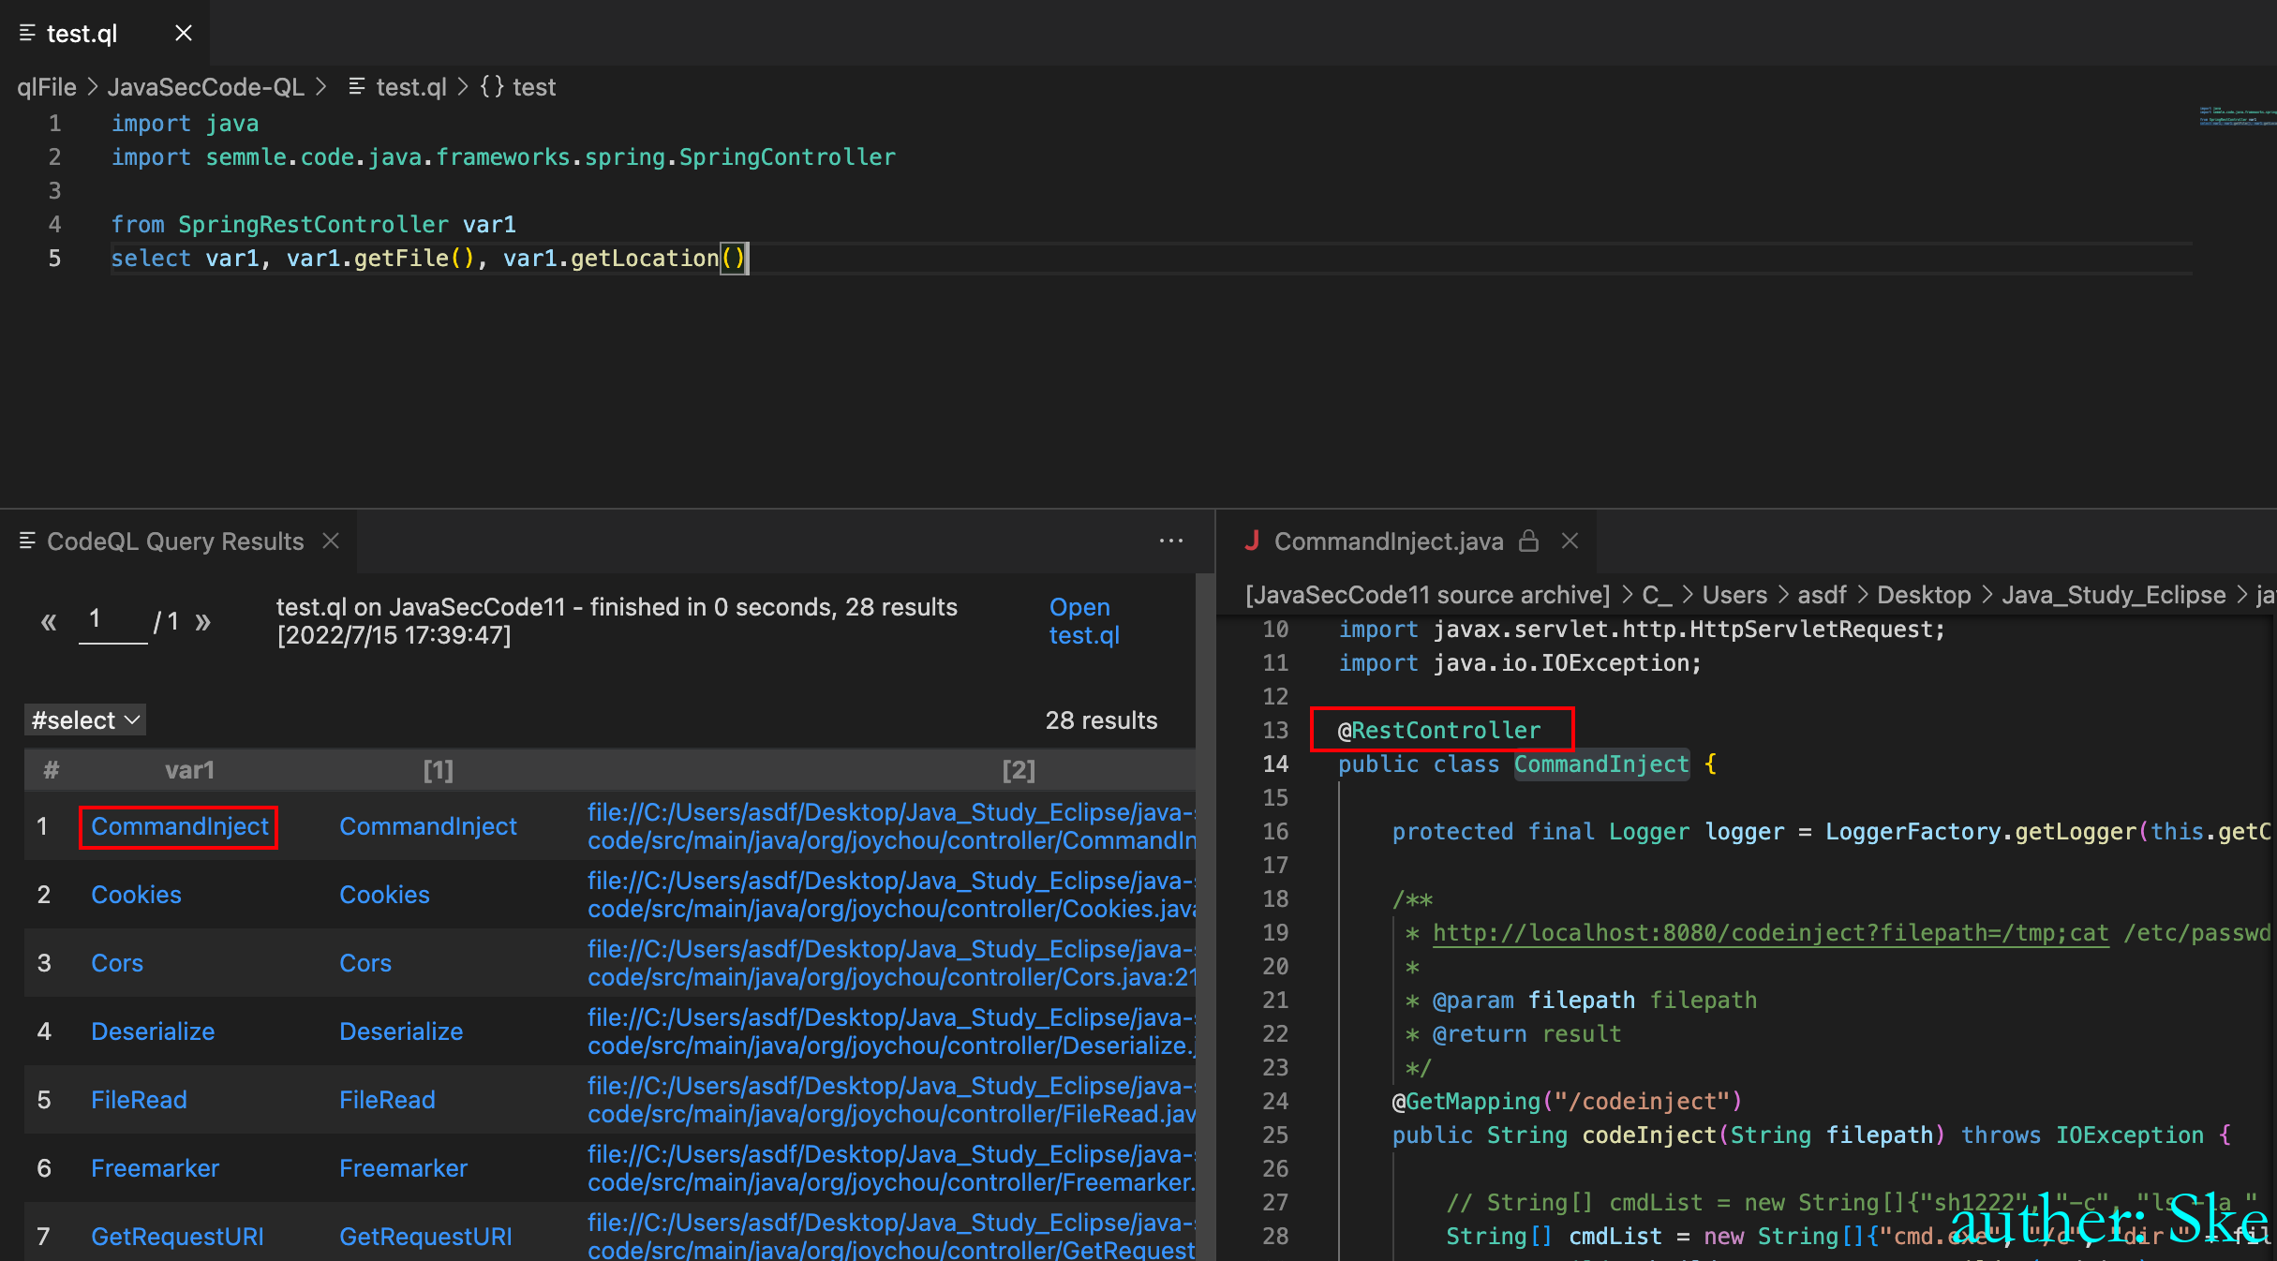Open Freemarker file location link
Viewport: 2277px width, 1261px height.
pos(891,1168)
